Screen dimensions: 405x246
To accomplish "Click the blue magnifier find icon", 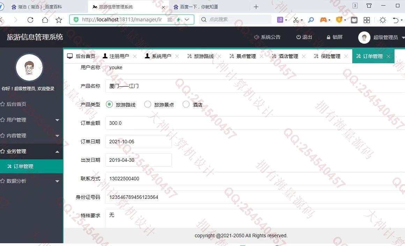I will click(311, 20).
